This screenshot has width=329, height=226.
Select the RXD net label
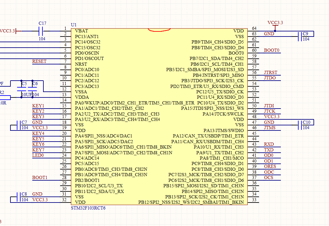point(269,144)
